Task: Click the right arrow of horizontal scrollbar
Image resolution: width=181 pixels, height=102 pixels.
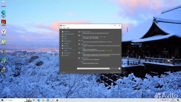Action: point(120,69)
